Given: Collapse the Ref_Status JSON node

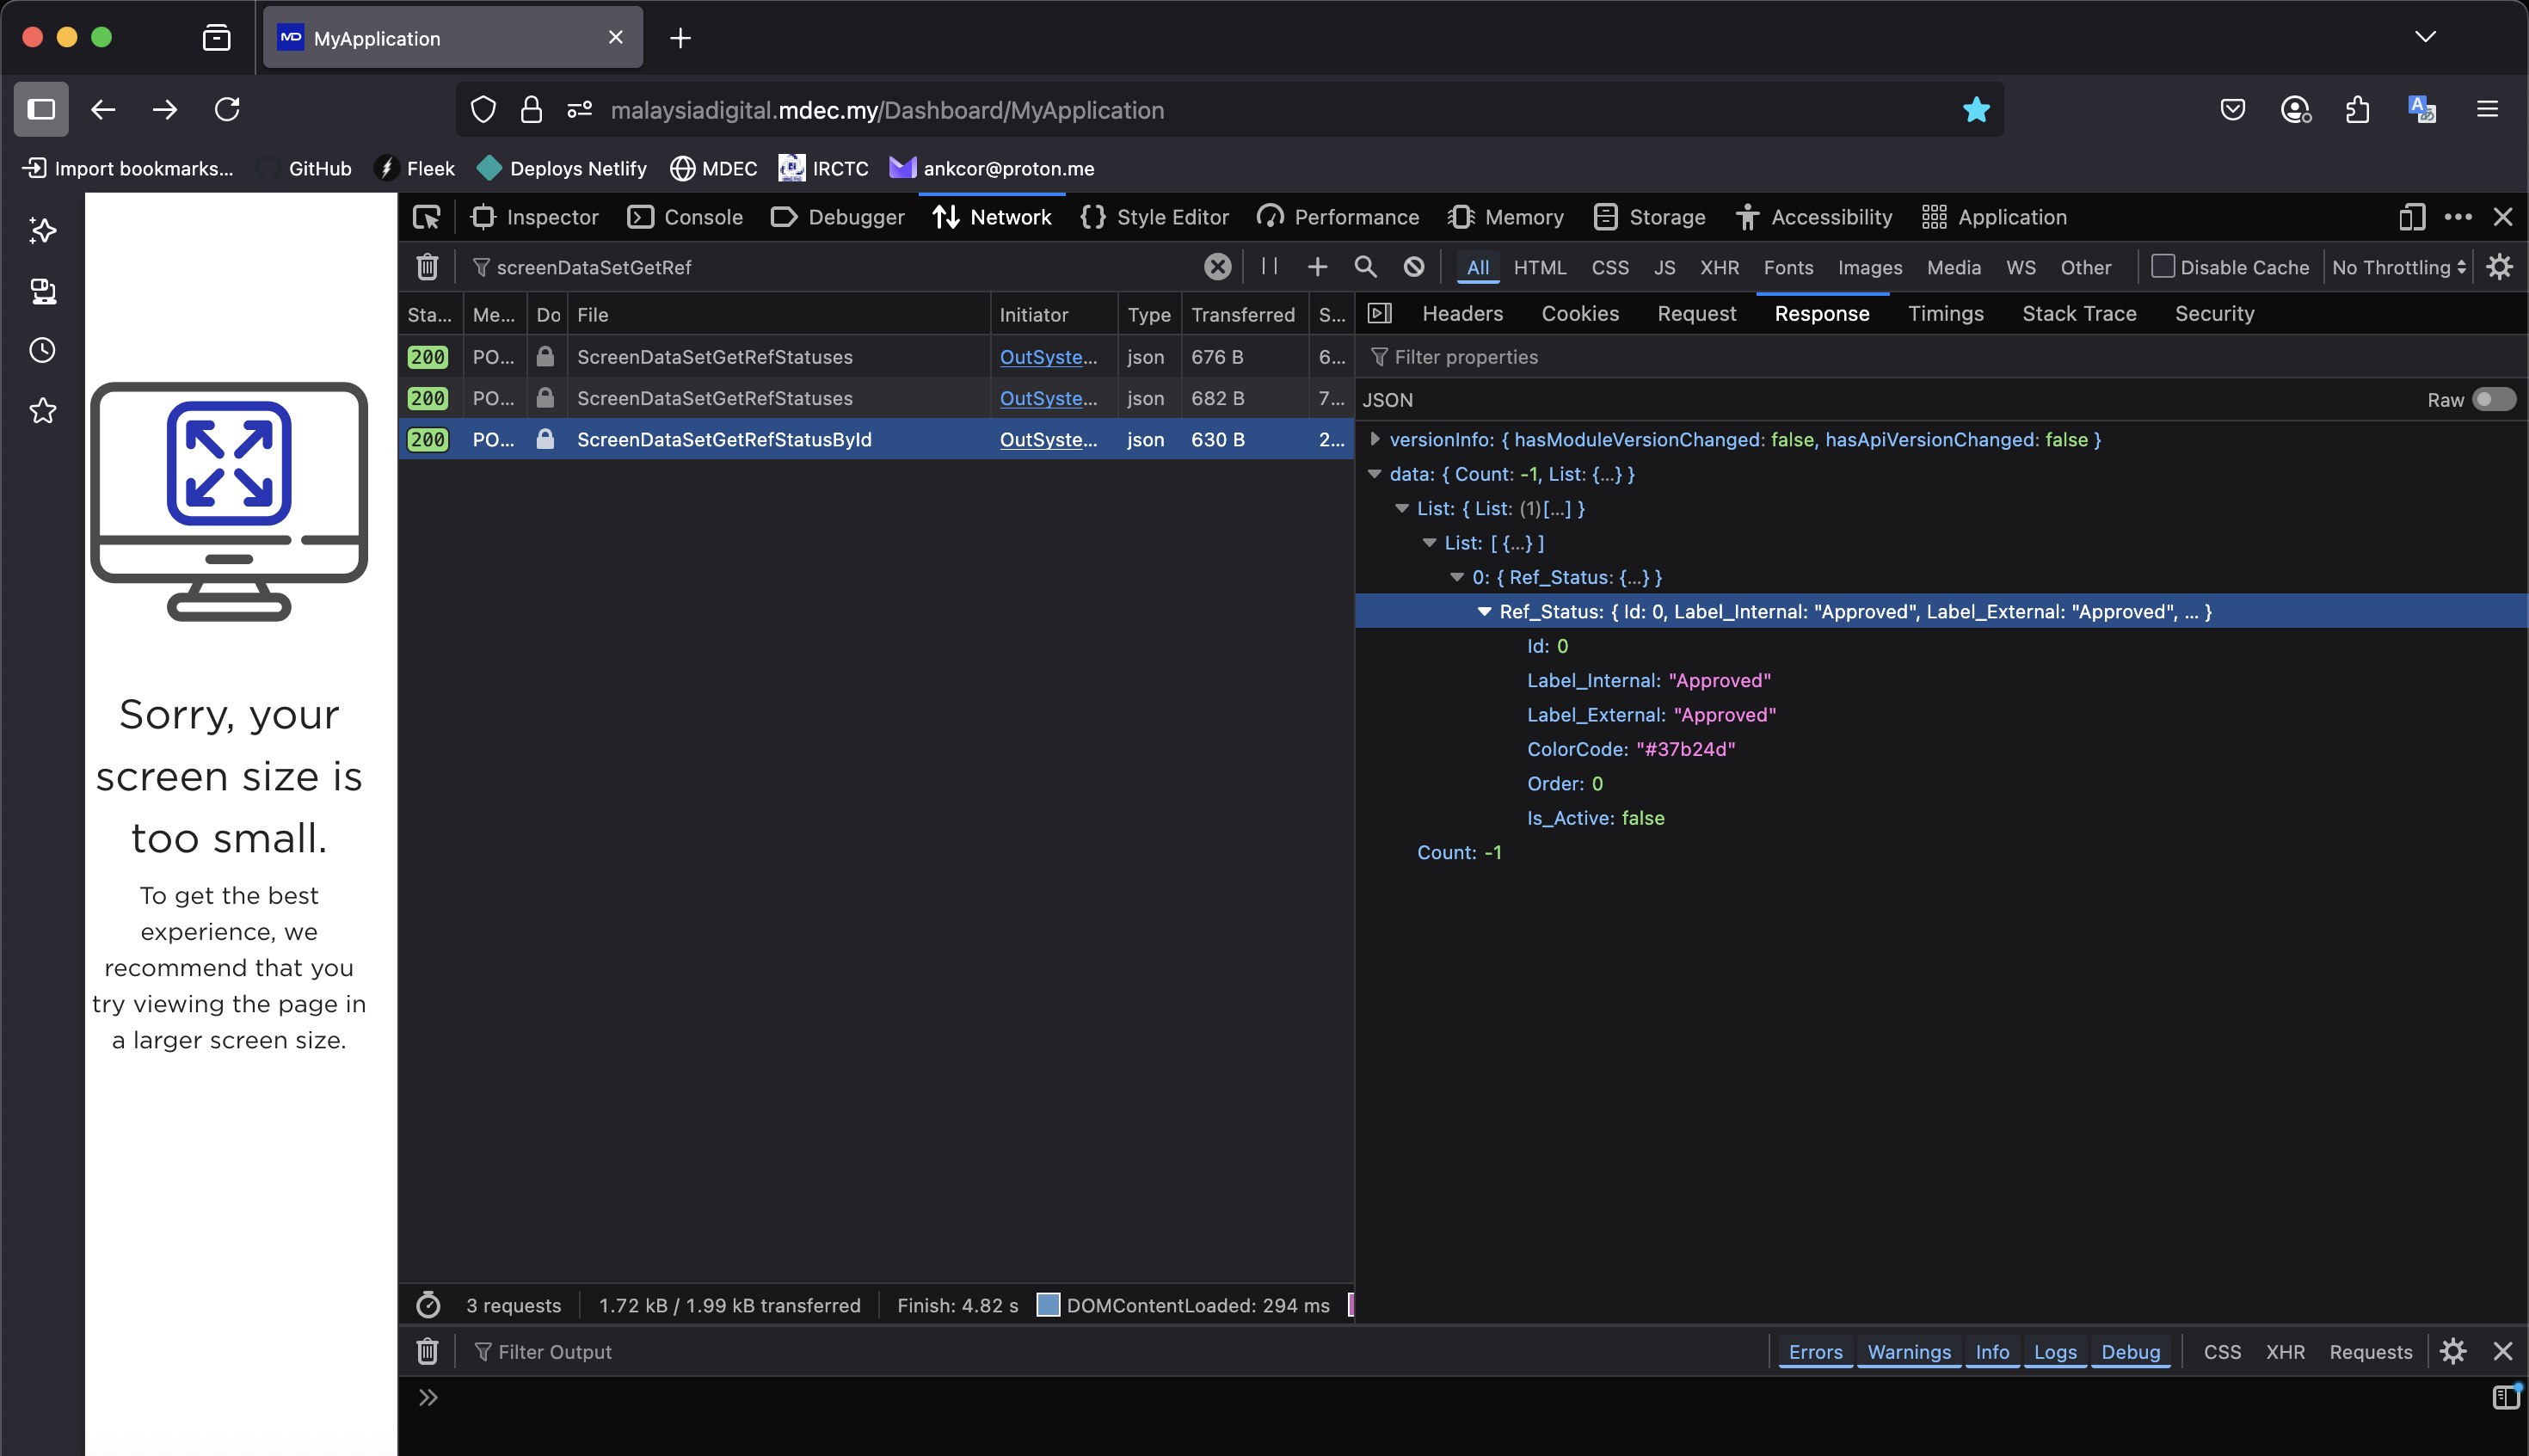Looking at the screenshot, I should point(1484,612).
